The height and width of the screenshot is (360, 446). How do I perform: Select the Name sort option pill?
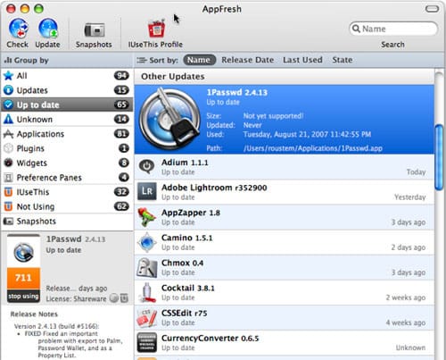(x=199, y=60)
